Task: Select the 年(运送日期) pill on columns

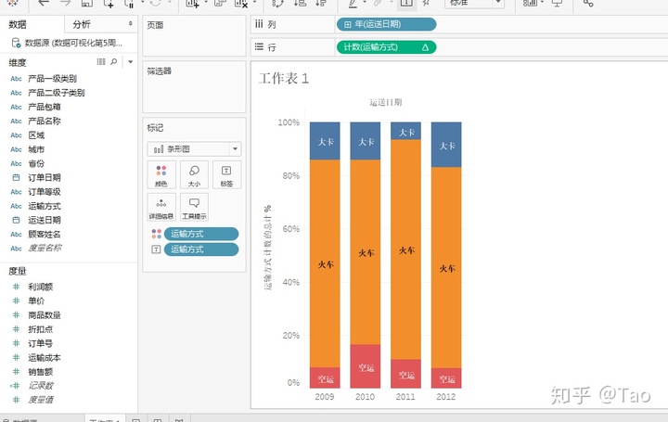Action: (x=386, y=24)
